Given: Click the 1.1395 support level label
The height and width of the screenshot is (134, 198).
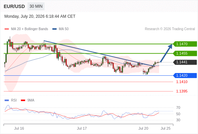Looking at the screenshot, I should [x=182, y=91].
